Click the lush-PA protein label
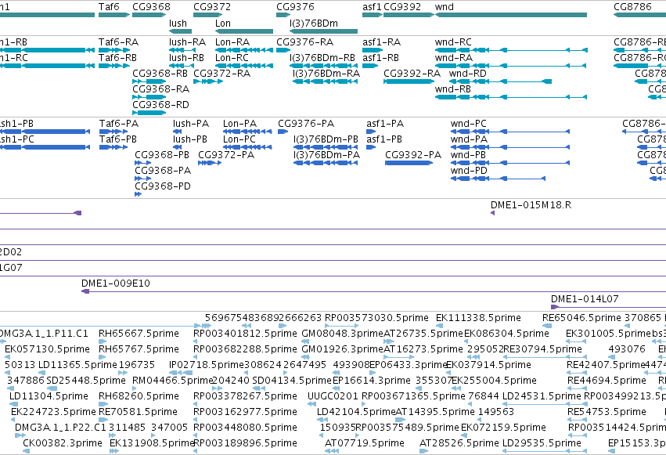Screen dimensions: 666x455 pyautogui.click(x=191, y=124)
